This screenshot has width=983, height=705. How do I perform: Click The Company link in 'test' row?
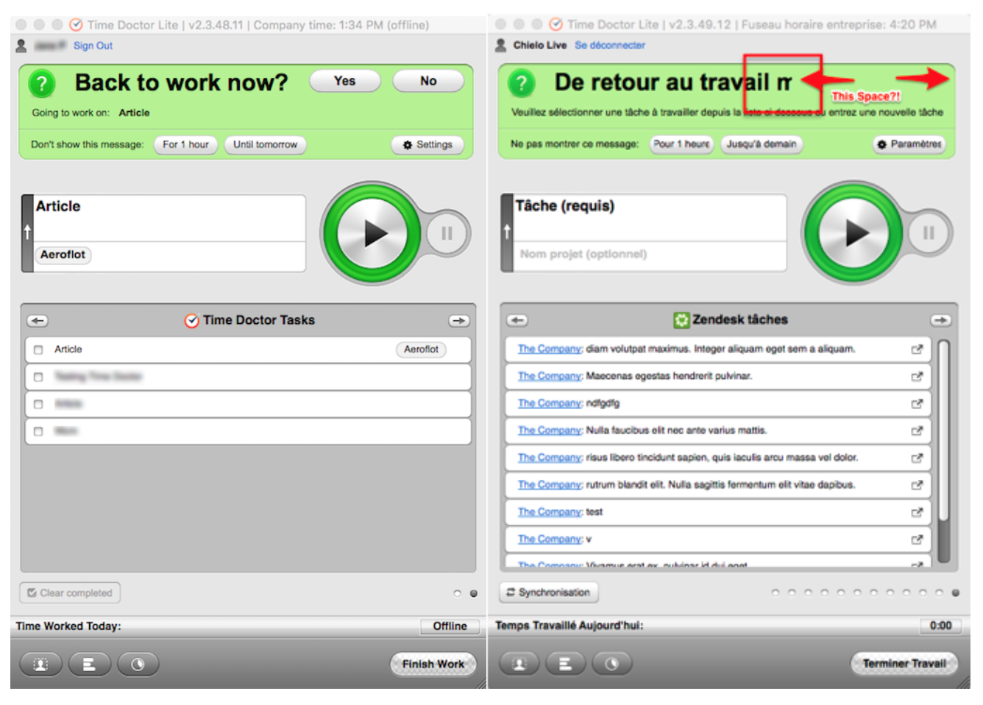click(x=550, y=512)
